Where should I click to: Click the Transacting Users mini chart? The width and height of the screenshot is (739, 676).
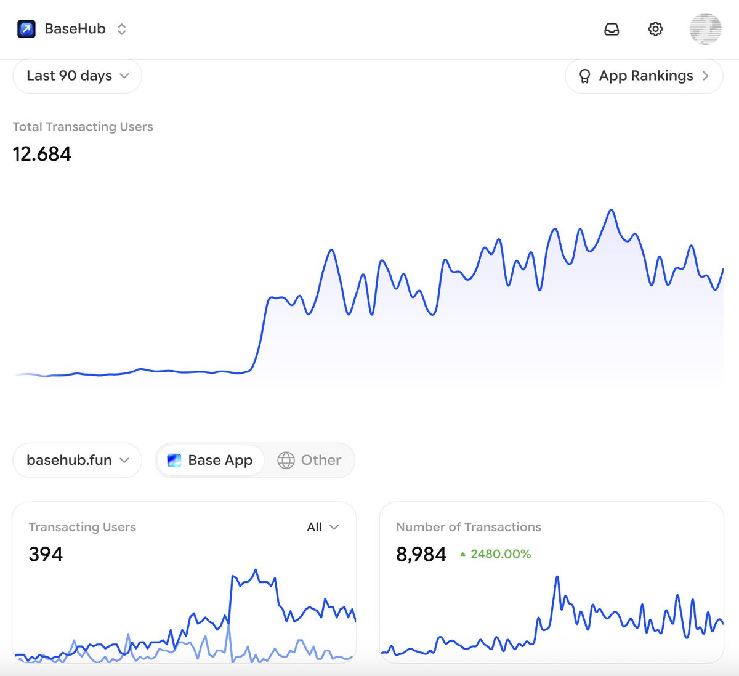click(185, 616)
